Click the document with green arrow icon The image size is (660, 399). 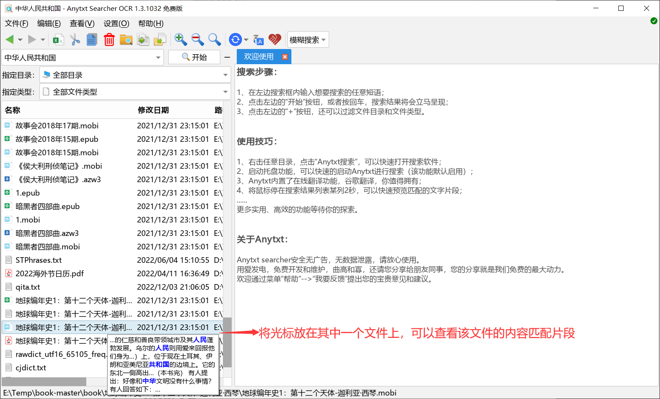pos(143,39)
